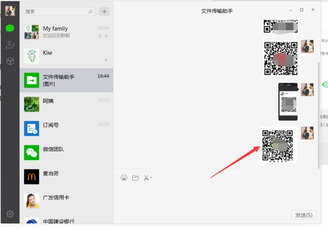Expand the screenshot tool dropdown arrow
This screenshot has height=231, width=328.
pos(151,177)
